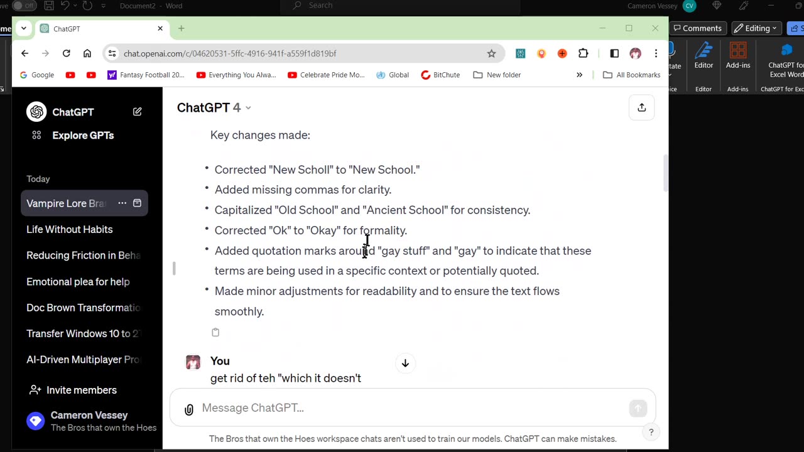Start a new chat with the compose icon

137,112
